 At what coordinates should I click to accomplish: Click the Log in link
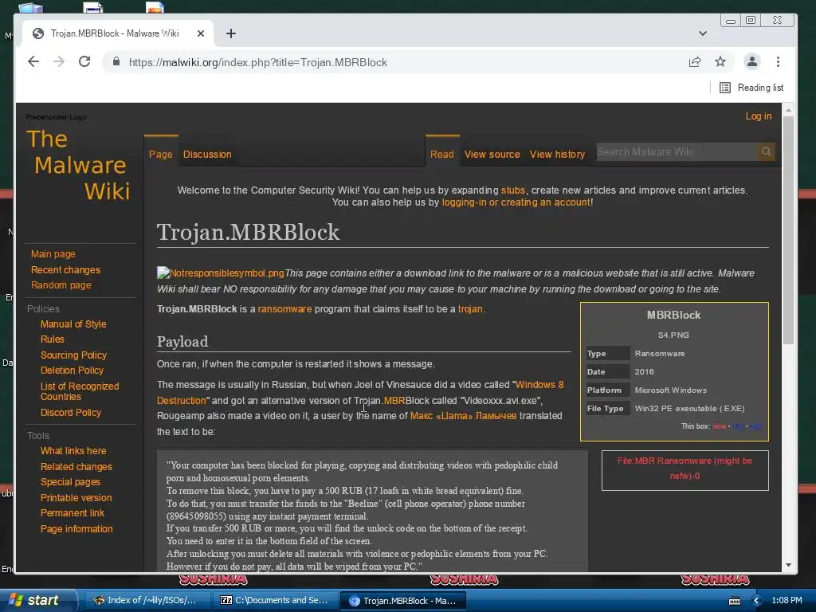point(759,116)
